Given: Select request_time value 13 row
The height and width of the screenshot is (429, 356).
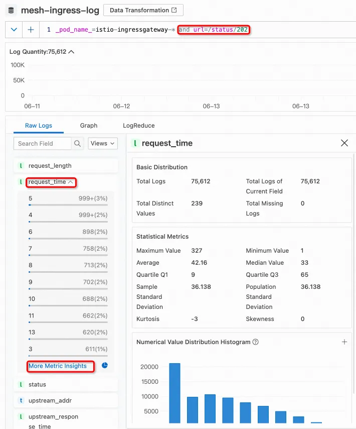Looking at the screenshot, I should [68, 334].
